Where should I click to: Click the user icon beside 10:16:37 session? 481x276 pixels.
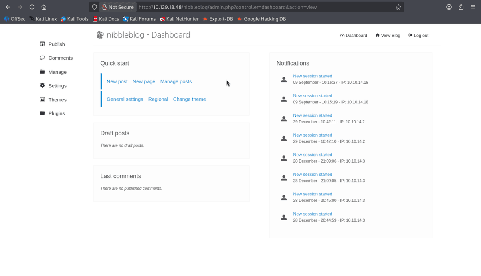(x=284, y=79)
